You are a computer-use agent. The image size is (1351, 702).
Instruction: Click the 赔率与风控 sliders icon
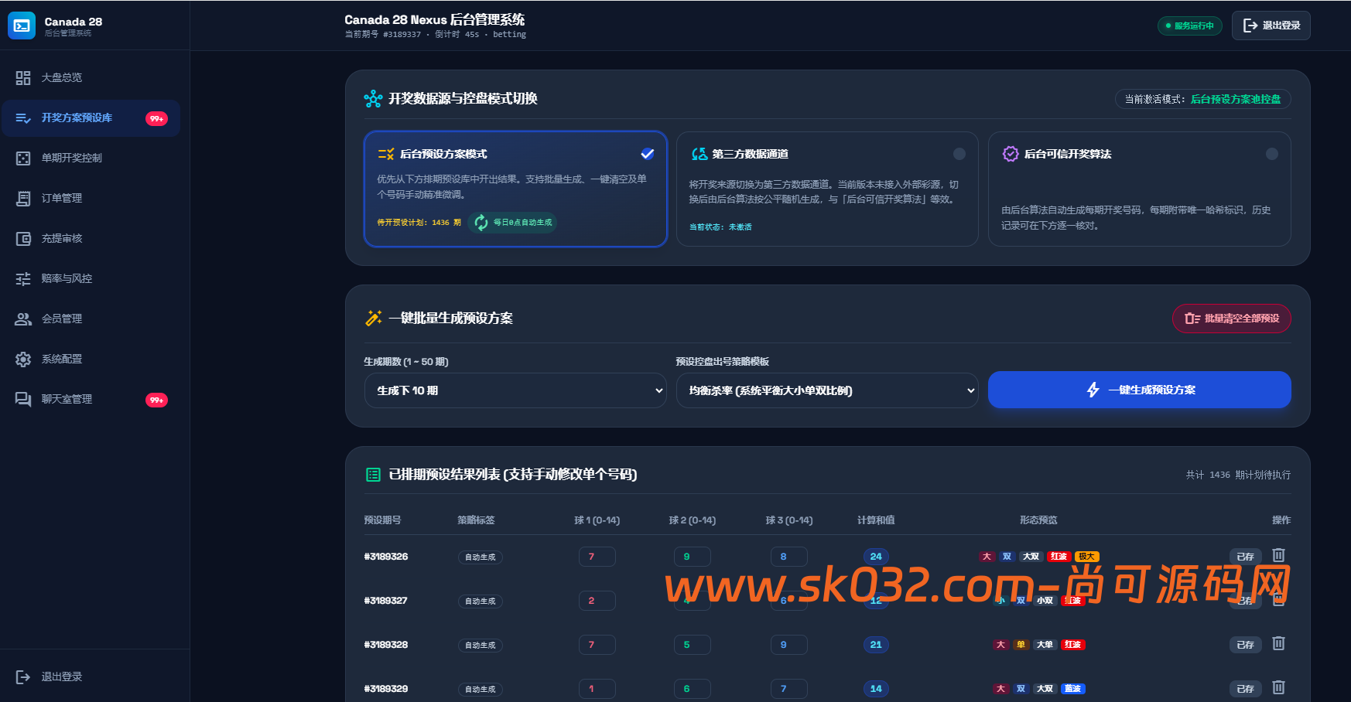click(x=23, y=279)
